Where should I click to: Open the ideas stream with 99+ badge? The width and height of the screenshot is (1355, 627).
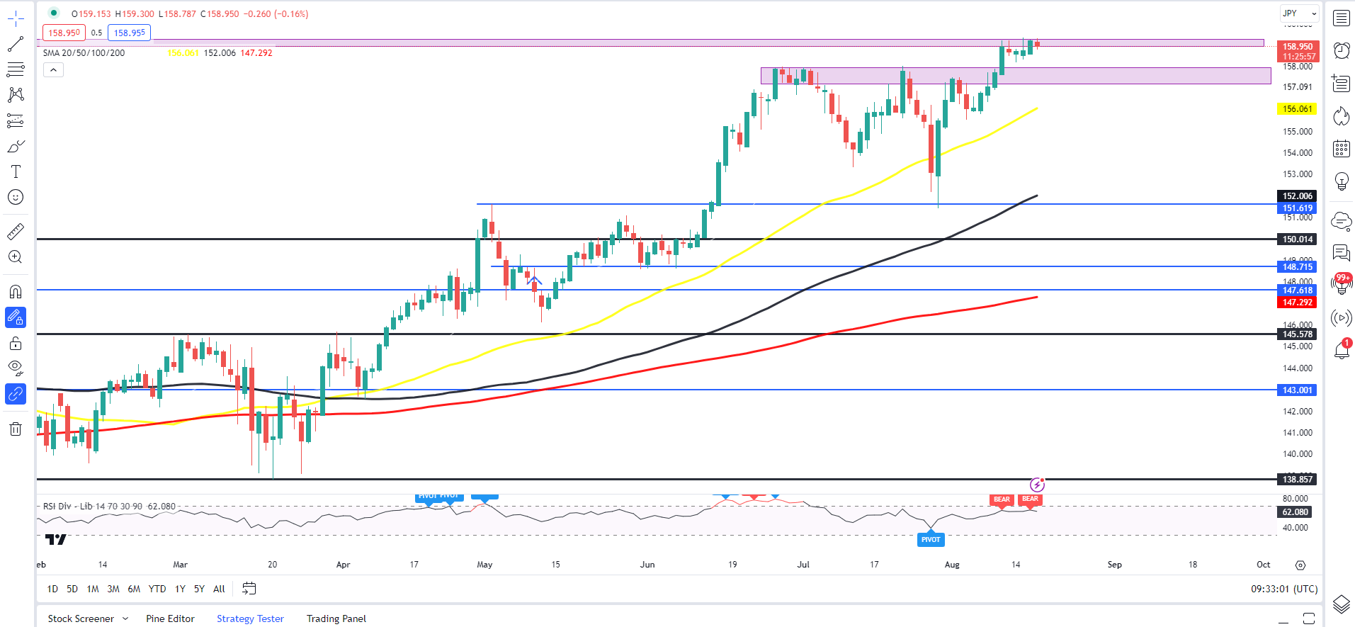click(1342, 283)
